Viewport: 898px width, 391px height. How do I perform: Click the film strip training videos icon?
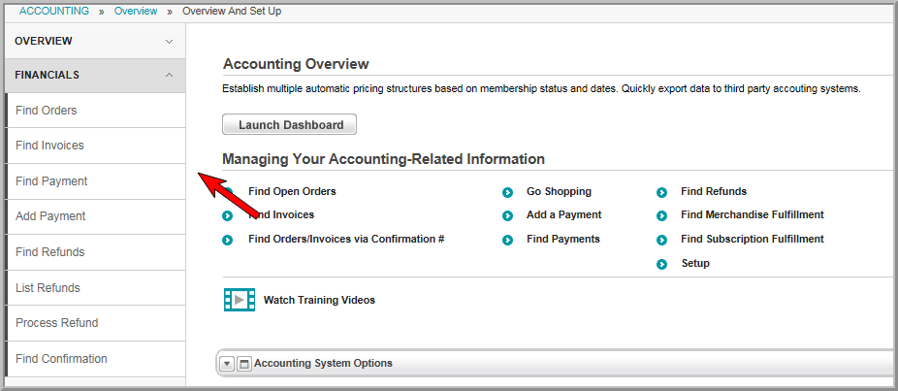[240, 300]
